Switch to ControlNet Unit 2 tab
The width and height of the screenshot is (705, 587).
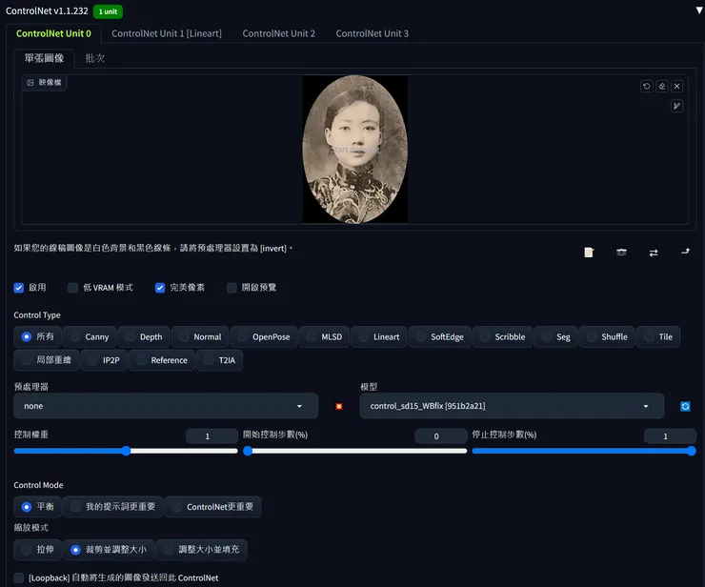tap(279, 33)
